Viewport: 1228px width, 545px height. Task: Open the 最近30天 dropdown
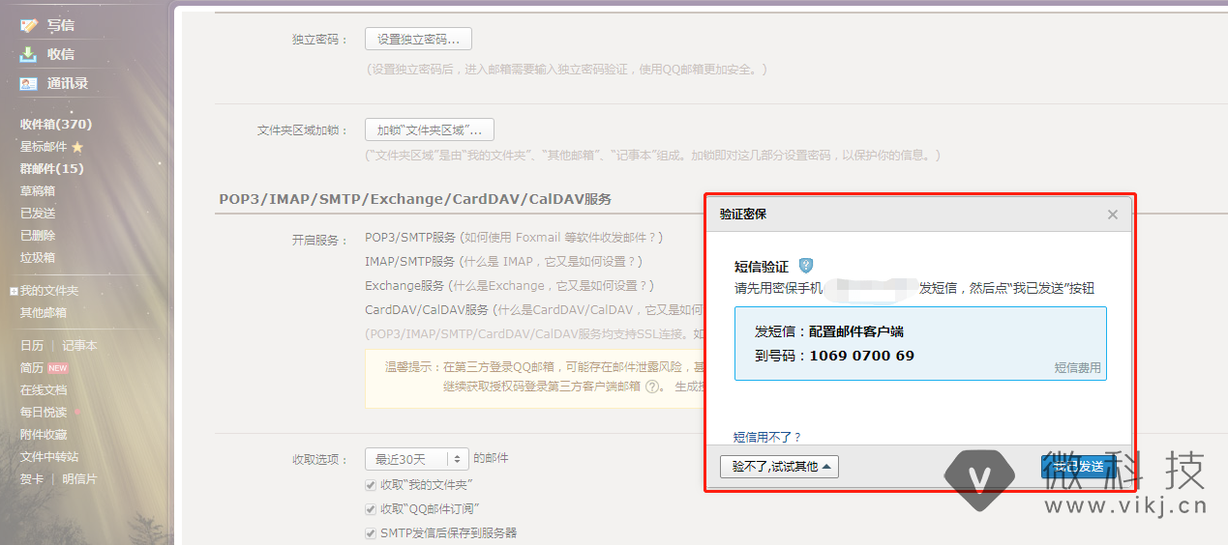[x=416, y=458]
